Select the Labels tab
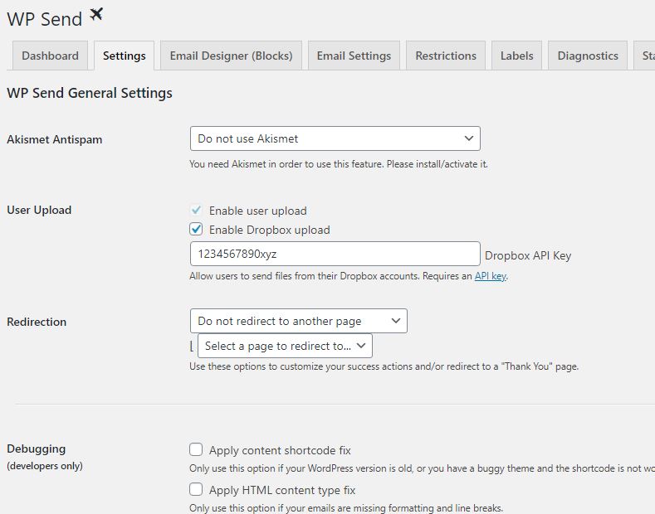The width and height of the screenshot is (655, 514). click(516, 56)
